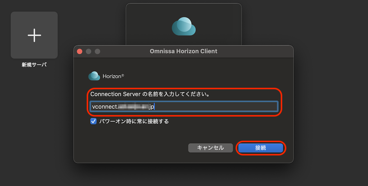
Task: Add a new server with plus tile
Action: pos(34,35)
